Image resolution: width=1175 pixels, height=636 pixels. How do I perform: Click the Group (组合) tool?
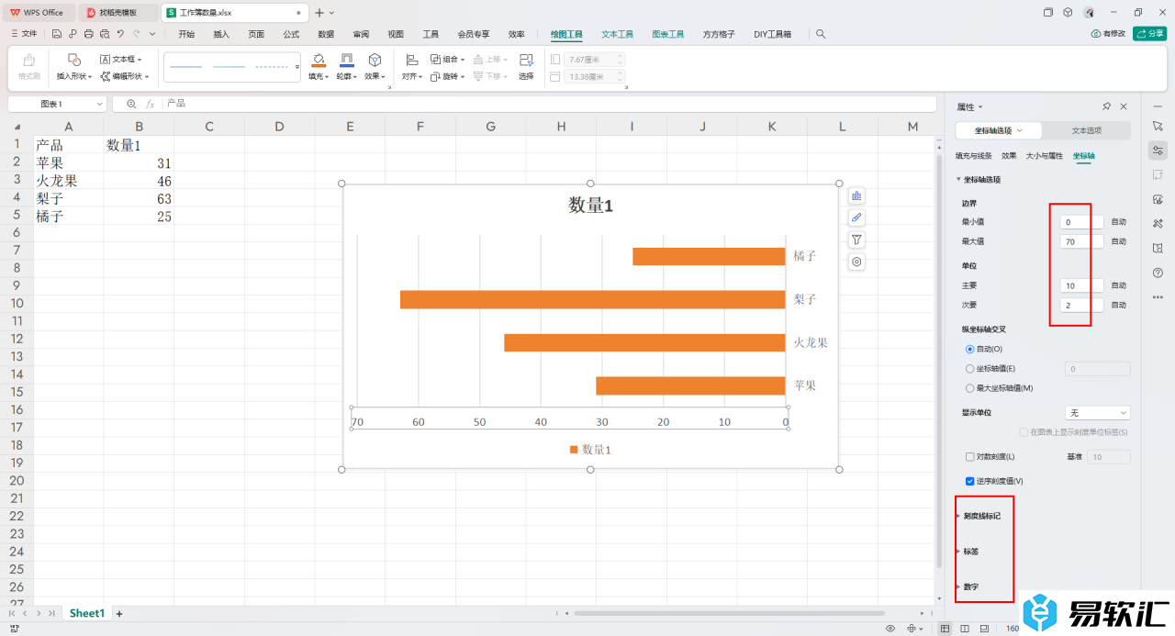(448, 59)
